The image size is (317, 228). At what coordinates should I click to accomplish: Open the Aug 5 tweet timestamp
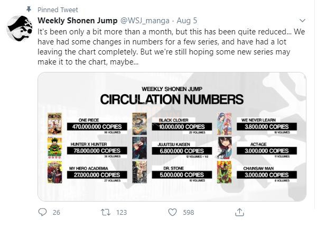[185, 21]
